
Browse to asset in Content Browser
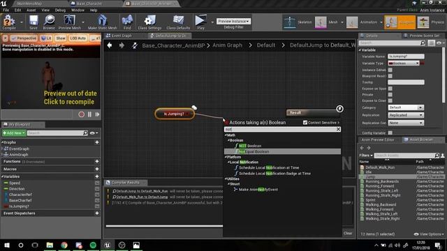49,22
